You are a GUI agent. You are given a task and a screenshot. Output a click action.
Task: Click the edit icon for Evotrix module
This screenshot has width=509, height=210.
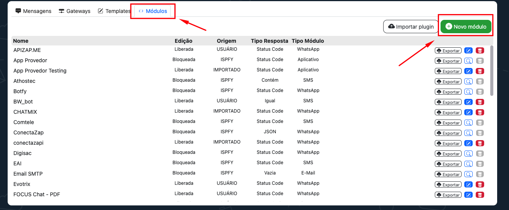pyautogui.click(x=468, y=184)
